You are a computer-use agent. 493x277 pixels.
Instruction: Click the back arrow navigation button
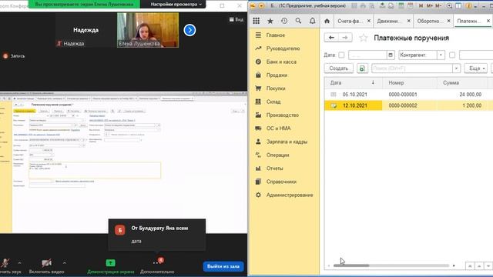[331, 38]
